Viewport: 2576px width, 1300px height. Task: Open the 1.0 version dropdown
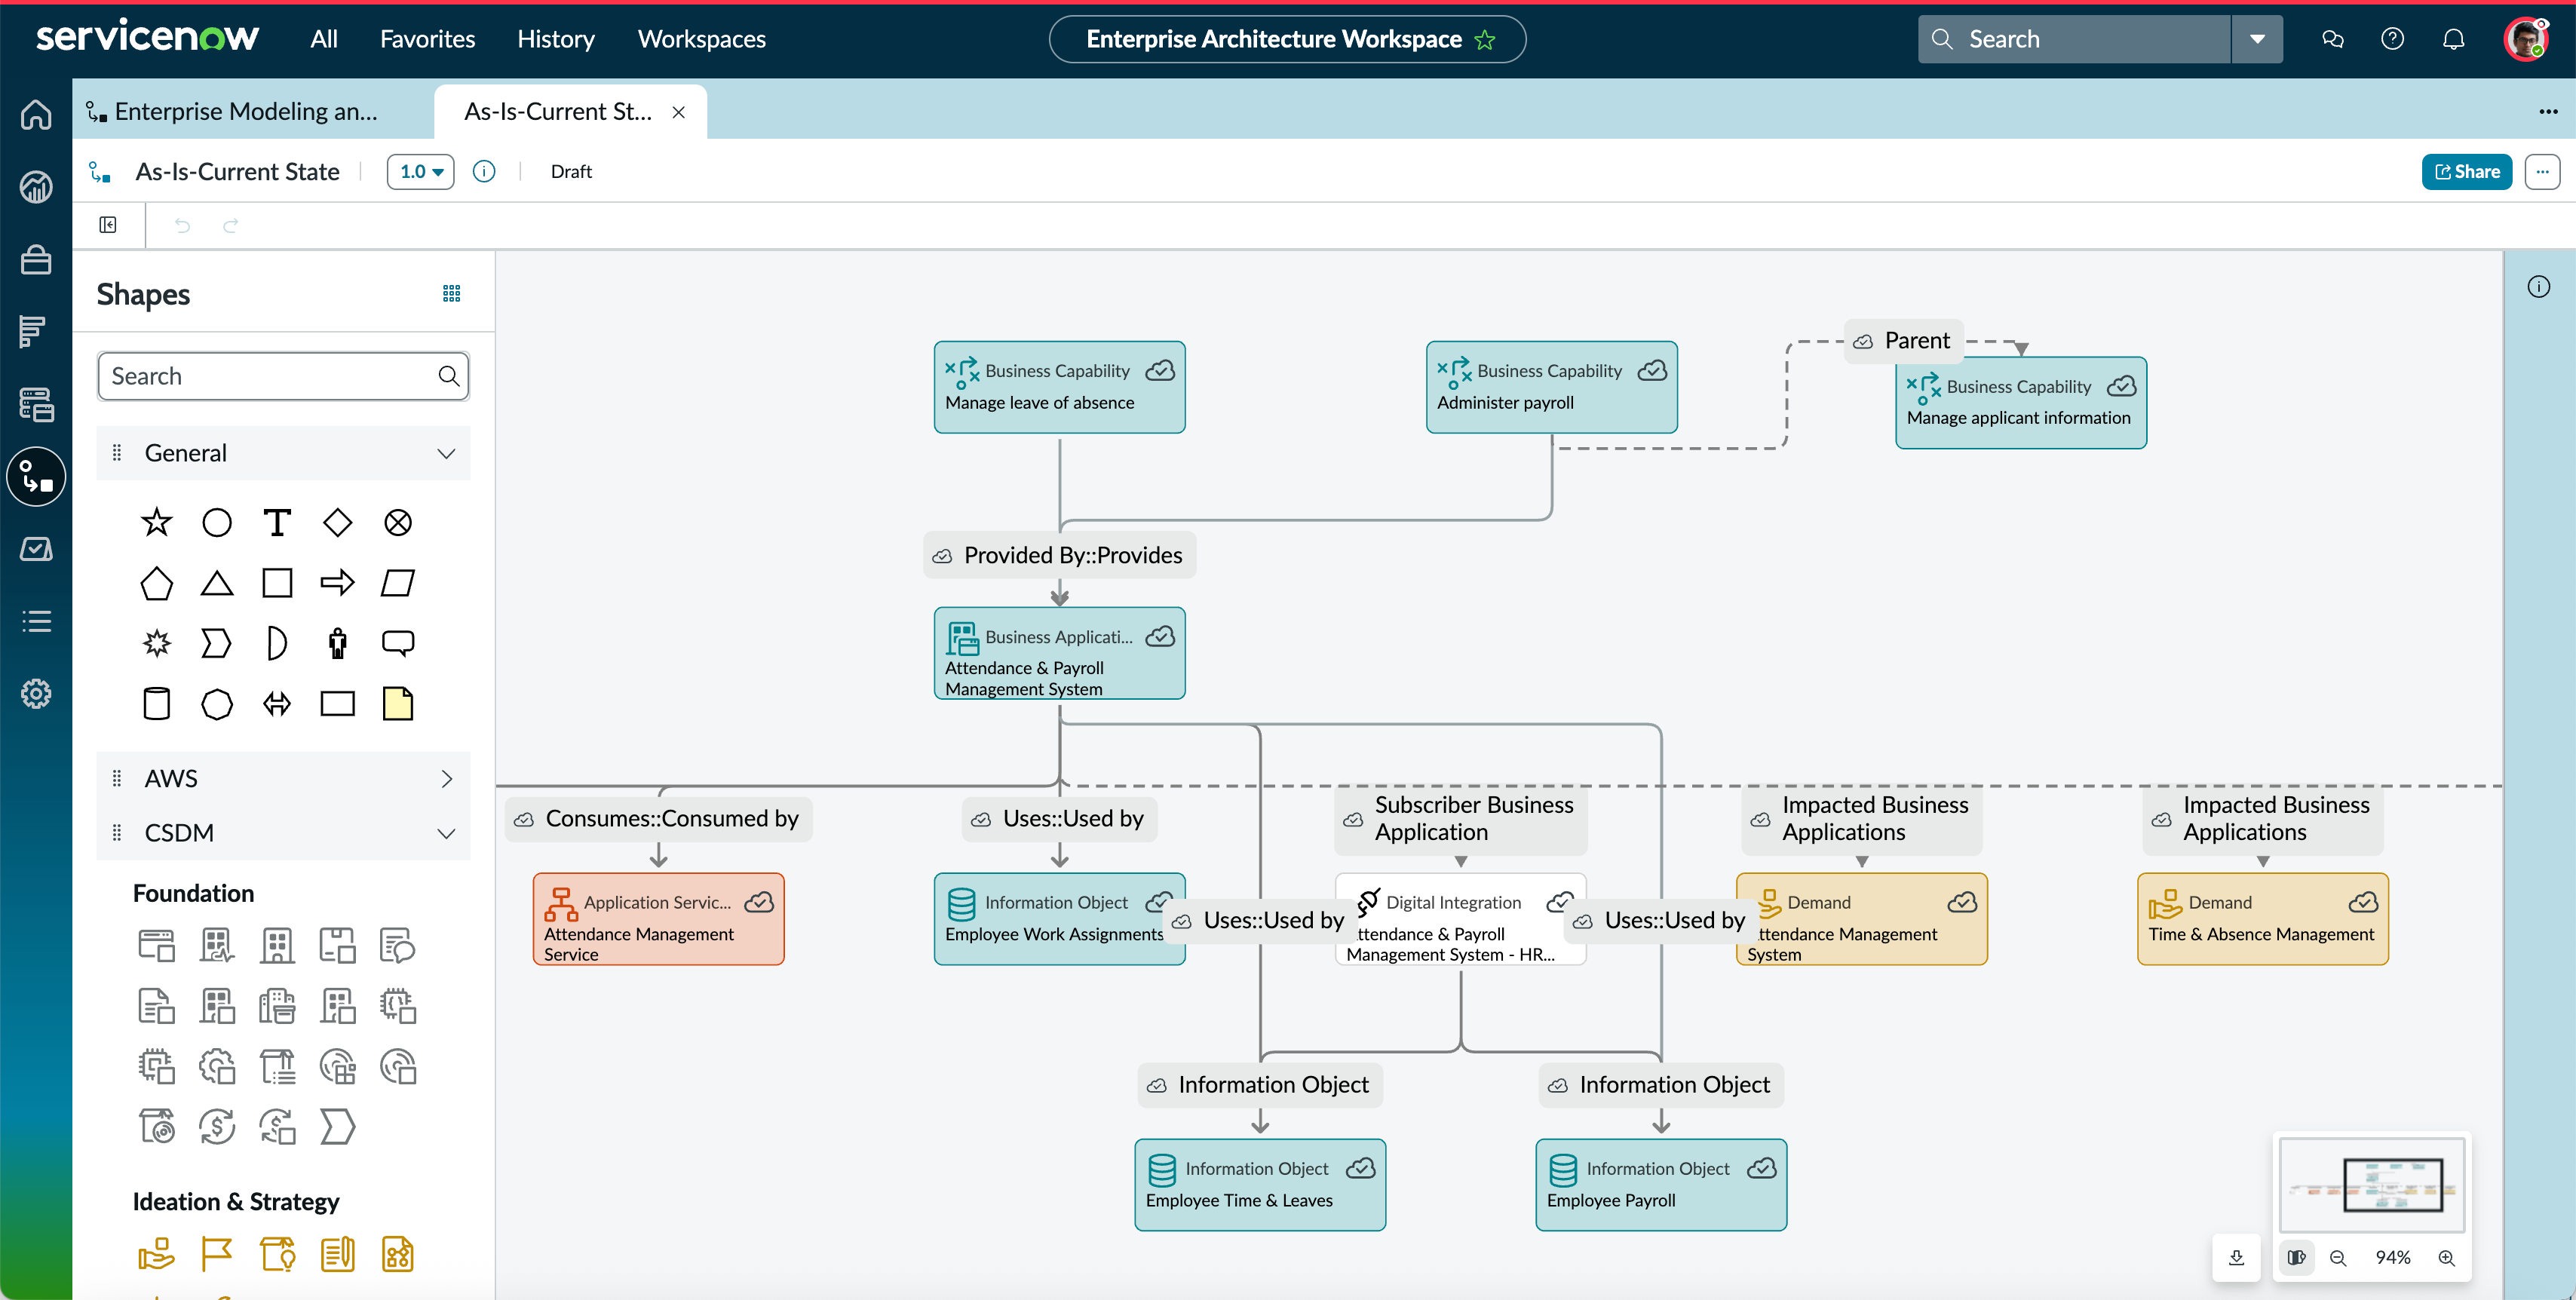pyautogui.click(x=421, y=171)
